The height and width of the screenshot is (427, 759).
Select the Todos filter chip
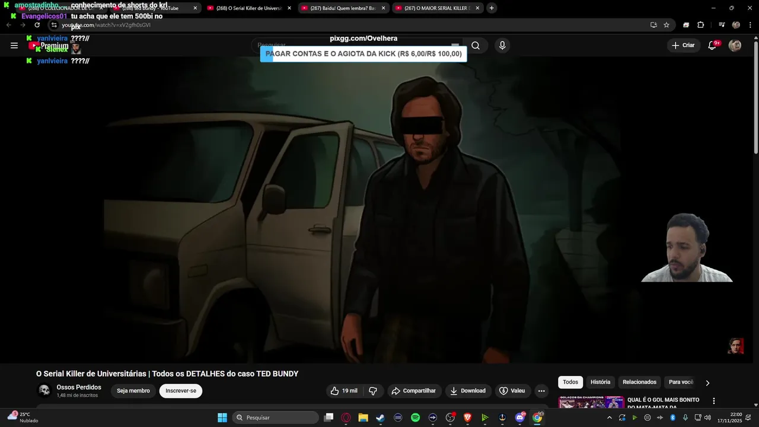point(570,383)
